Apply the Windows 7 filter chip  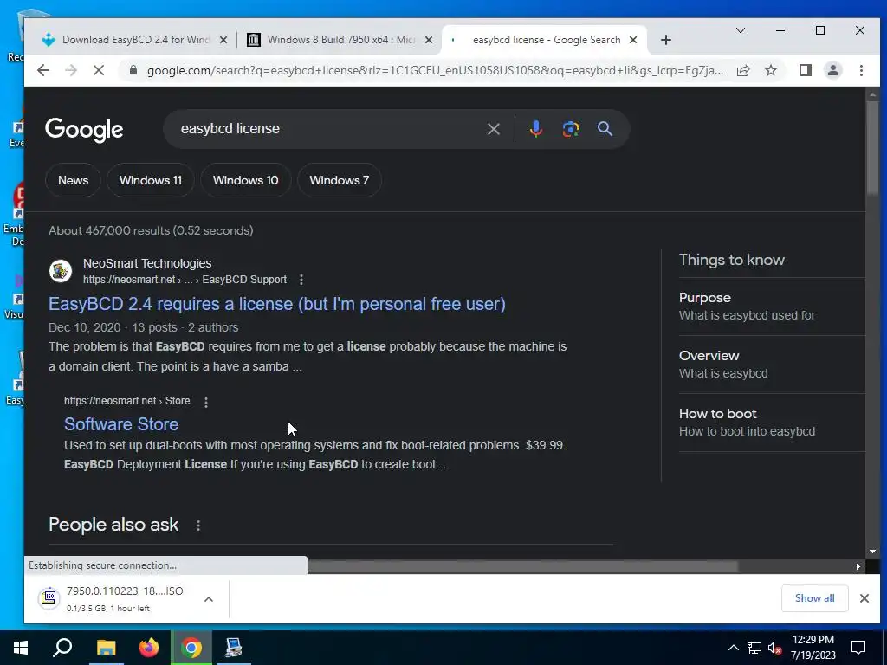point(339,180)
